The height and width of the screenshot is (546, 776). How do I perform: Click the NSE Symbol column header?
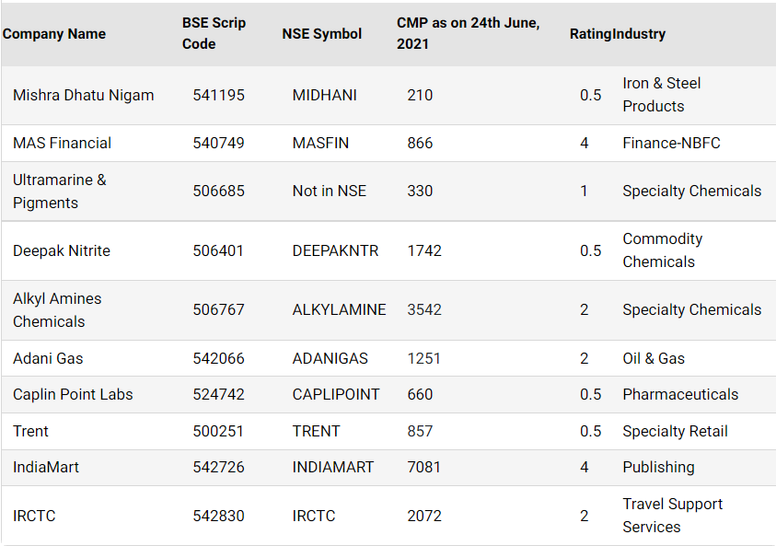321,34
